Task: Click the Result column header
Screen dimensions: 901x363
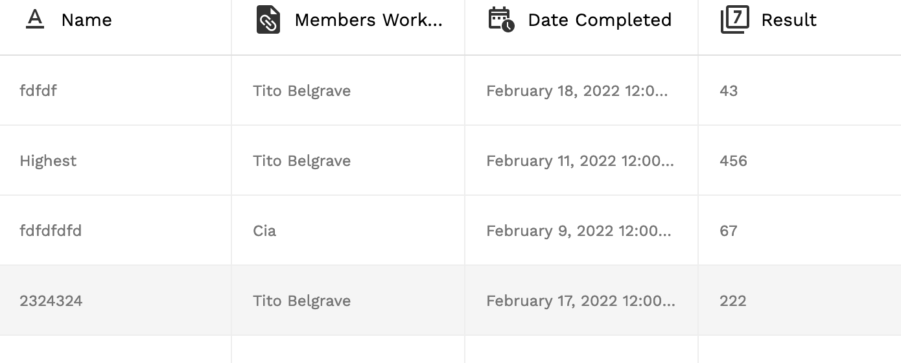Action: pyautogui.click(x=789, y=20)
